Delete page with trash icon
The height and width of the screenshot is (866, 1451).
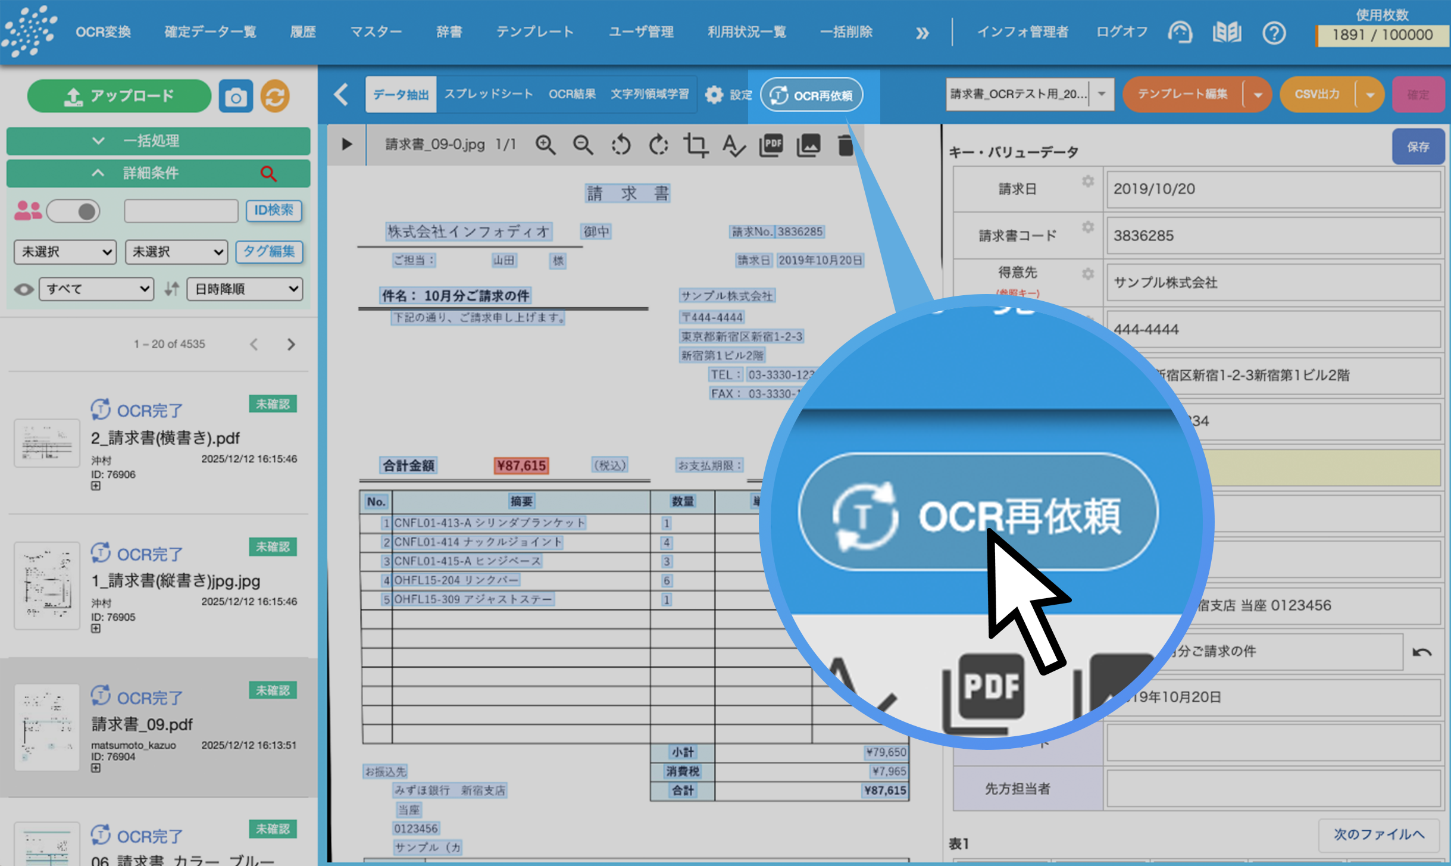tap(845, 145)
